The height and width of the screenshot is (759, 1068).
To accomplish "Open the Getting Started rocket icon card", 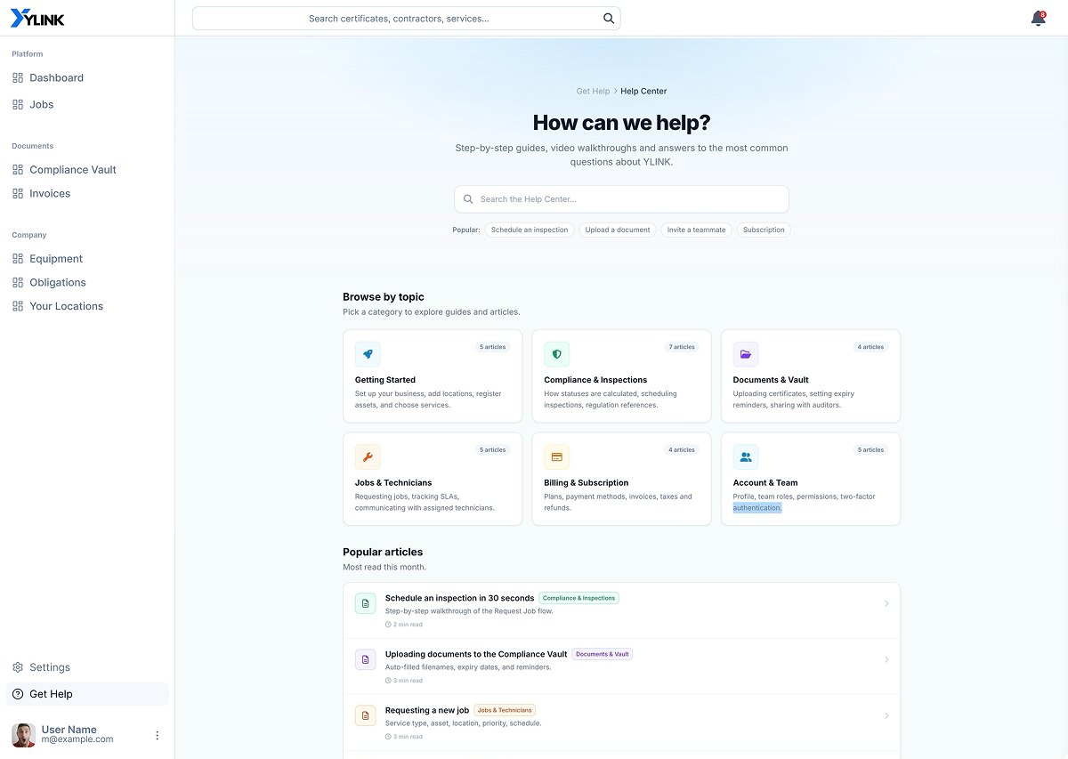I will pos(368,354).
